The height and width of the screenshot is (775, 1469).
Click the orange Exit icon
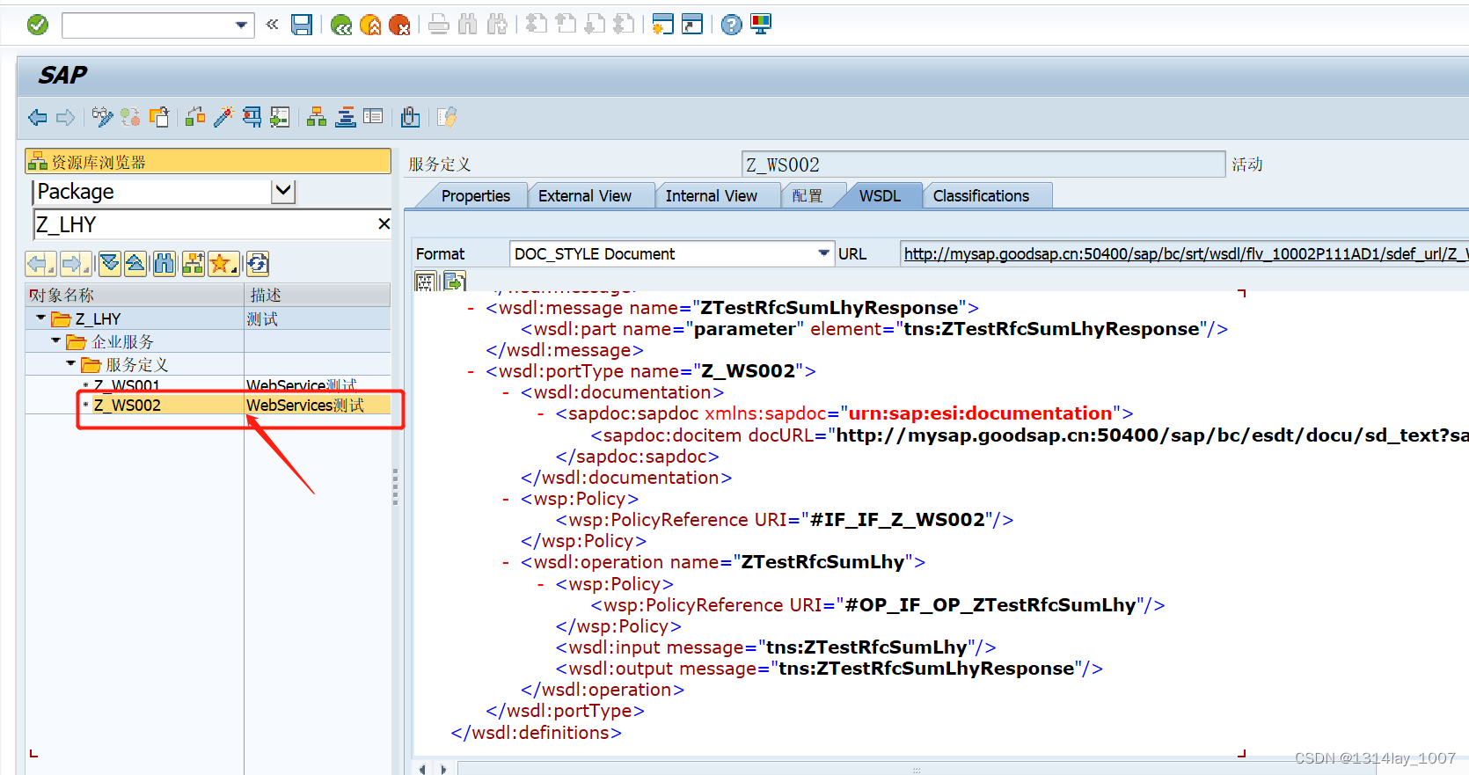(370, 25)
